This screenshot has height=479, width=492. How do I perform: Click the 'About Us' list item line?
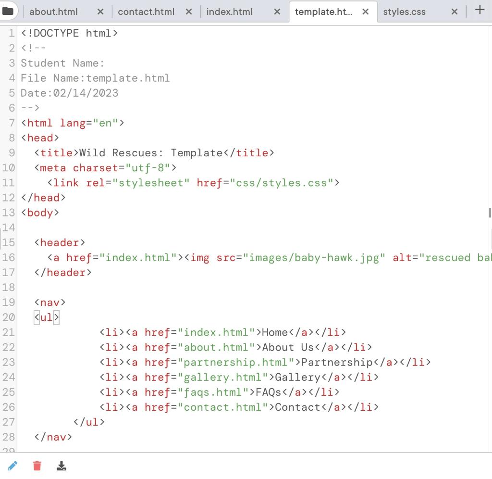(x=235, y=347)
